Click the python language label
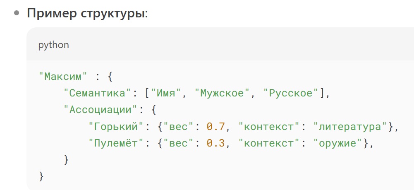Screen dimensions: 414x190 click(x=54, y=45)
